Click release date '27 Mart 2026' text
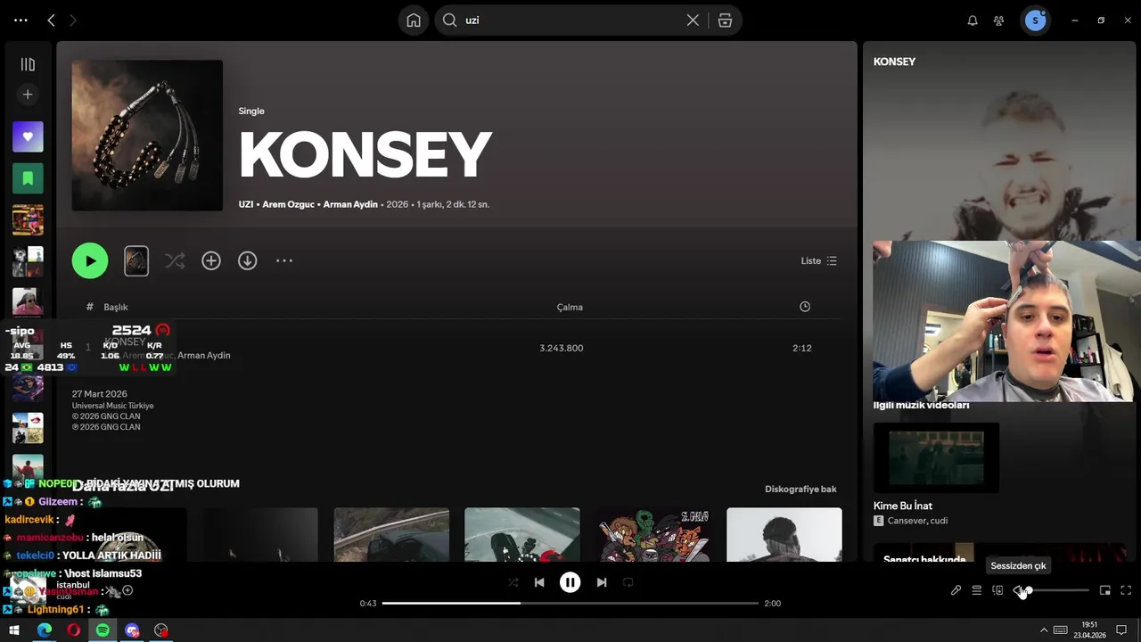Viewport: 1141px width, 642px height. coord(100,393)
